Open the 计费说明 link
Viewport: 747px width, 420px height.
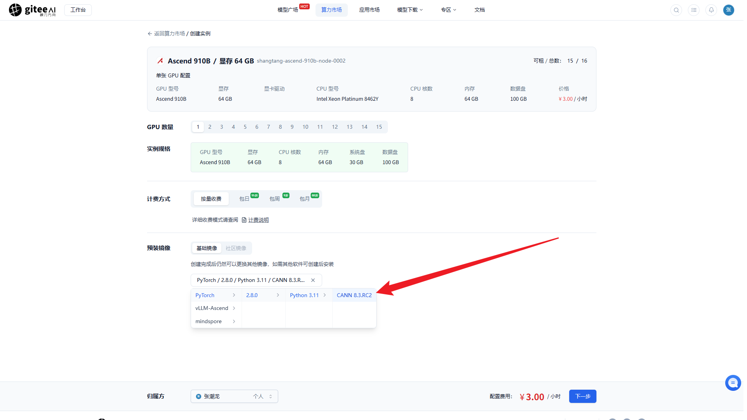coord(258,220)
